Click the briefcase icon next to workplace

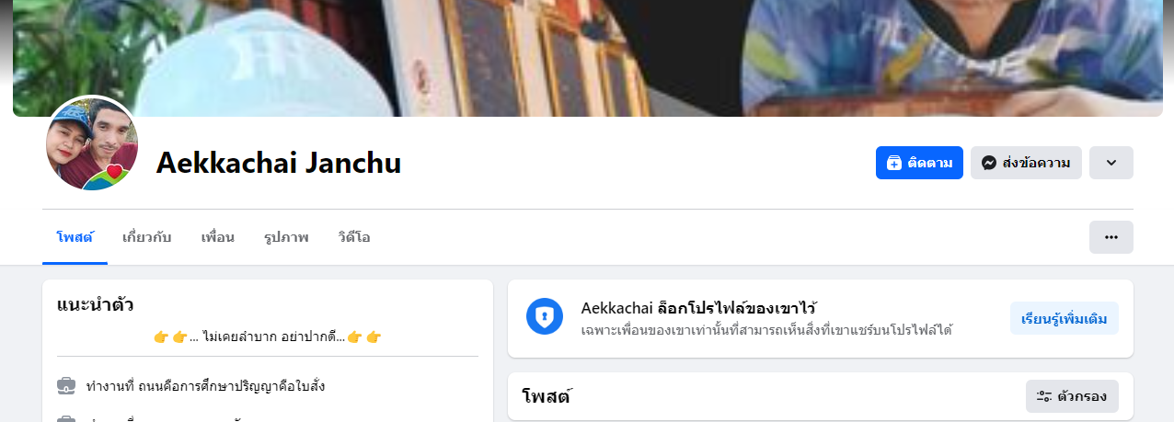click(x=66, y=386)
